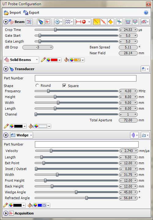Open the Import folder icon
153x220 pixels.
coord(6,13)
